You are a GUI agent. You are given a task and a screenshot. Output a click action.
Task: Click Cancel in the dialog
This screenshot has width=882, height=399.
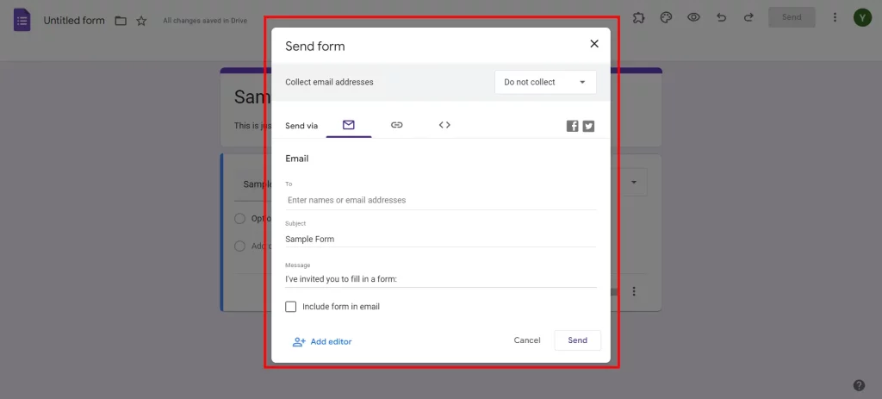pos(527,340)
